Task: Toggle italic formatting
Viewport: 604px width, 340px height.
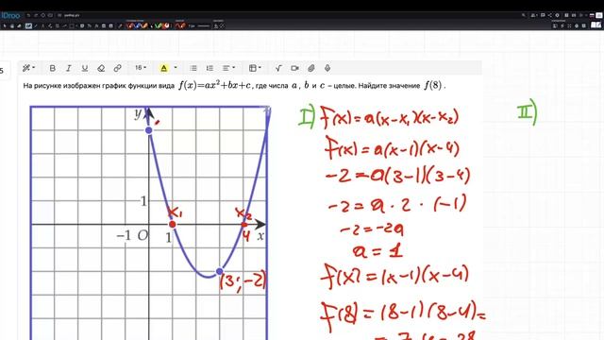Action: (69, 68)
